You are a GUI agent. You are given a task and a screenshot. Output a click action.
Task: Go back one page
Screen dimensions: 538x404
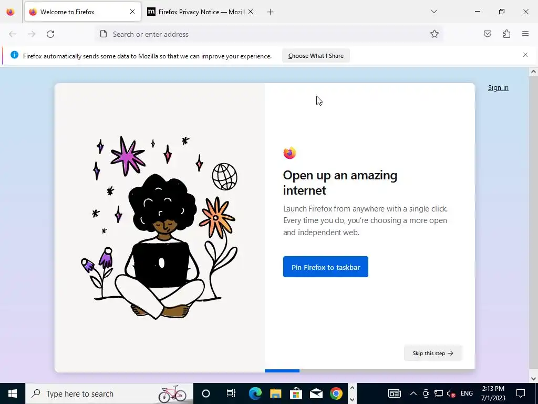point(13,34)
